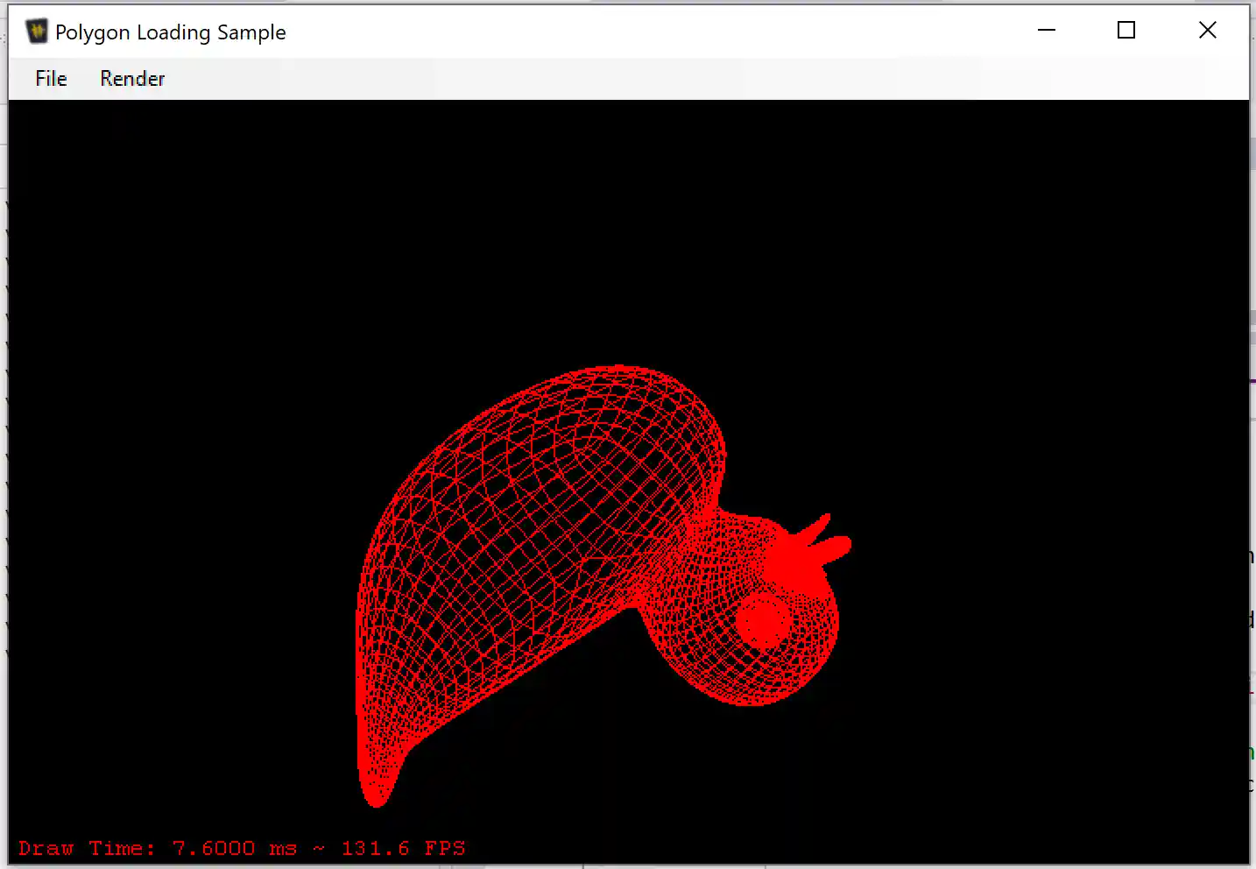1256x869 pixels.
Task: Click the "Draw Time:" label text
Action: [x=87, y=848]
